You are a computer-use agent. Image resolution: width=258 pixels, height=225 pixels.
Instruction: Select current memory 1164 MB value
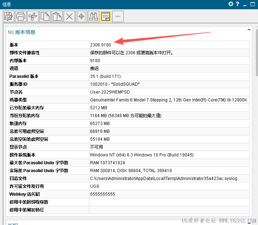tap(125, 116)
